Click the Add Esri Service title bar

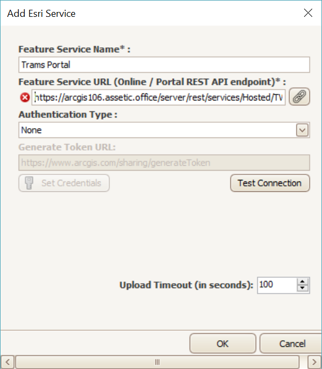coord(150,13)
